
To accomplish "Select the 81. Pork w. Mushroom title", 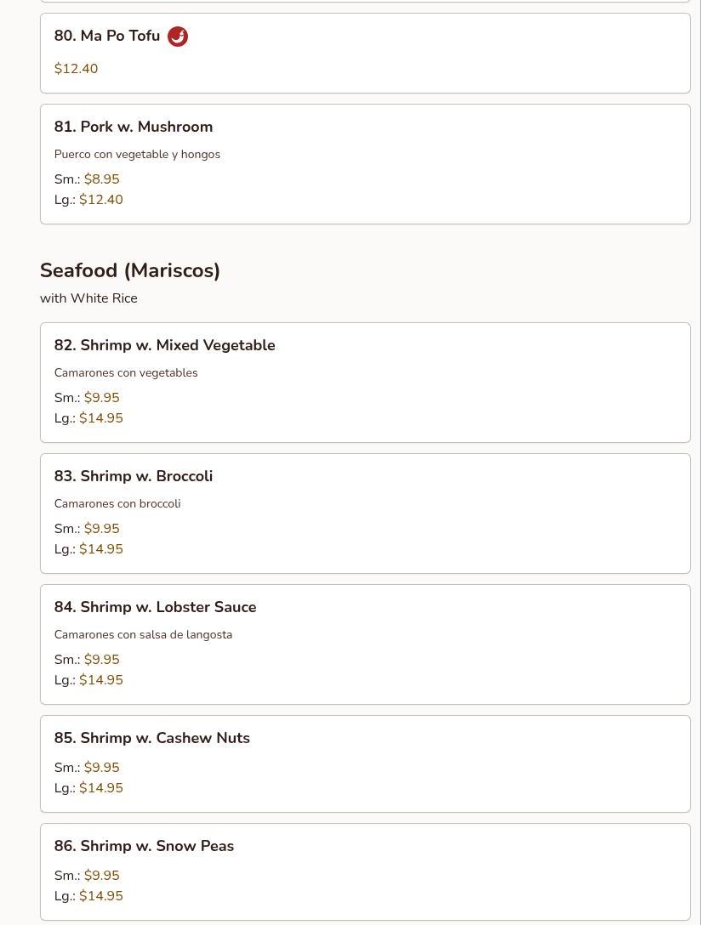I will coord(134,127).
